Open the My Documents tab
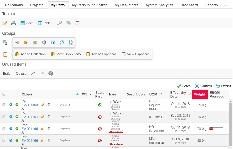The height and width of the screenshot is (149, 233). click(126, 5)
